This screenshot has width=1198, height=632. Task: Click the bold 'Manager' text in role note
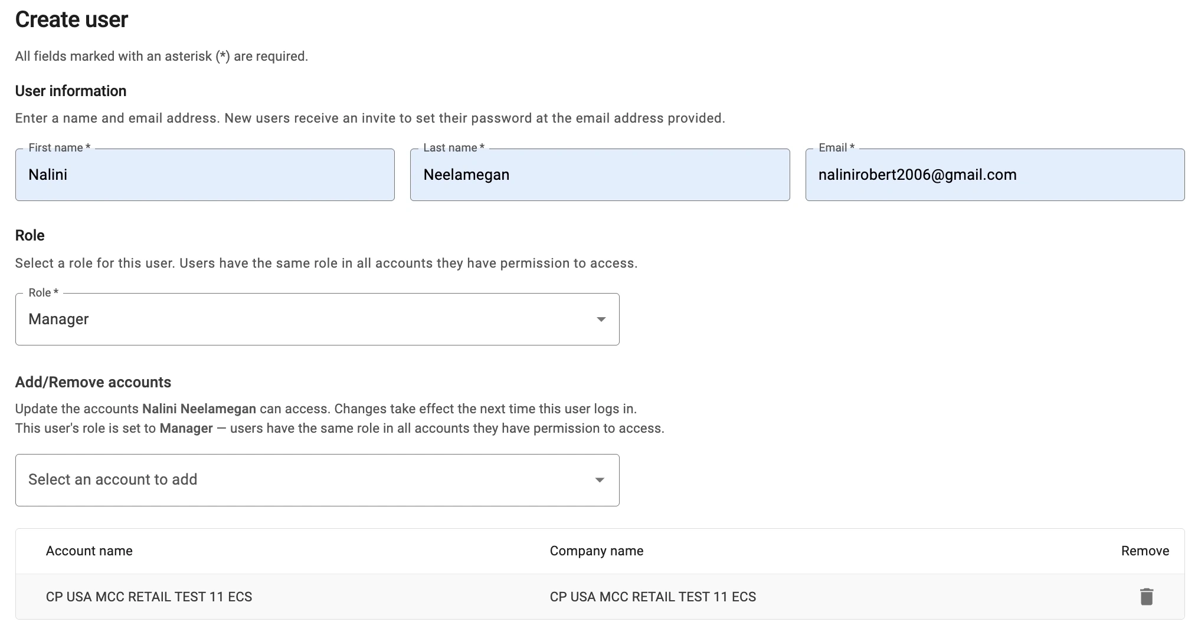point(186,428)
